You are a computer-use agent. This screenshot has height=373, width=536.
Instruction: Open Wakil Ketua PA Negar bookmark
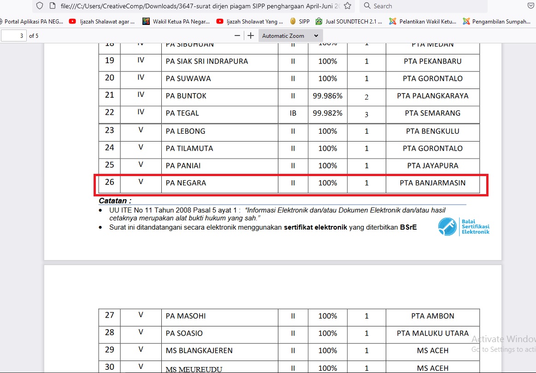click(176, 22)
